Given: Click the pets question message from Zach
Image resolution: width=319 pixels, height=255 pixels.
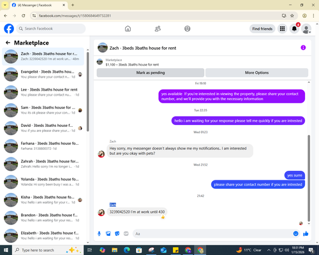Looking at the screenshot, I should (180, 151).
